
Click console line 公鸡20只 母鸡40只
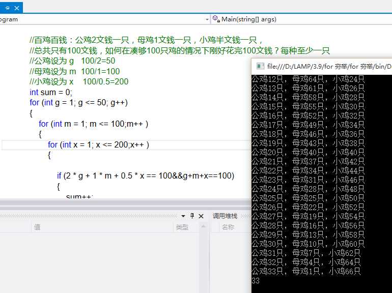tap(308, 153)
